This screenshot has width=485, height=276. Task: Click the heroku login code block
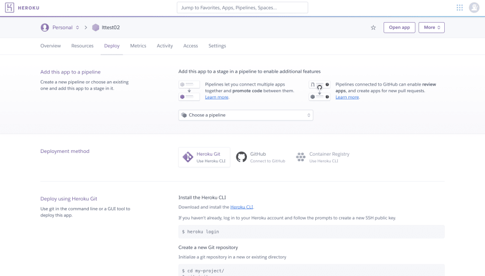click(311, 232)
